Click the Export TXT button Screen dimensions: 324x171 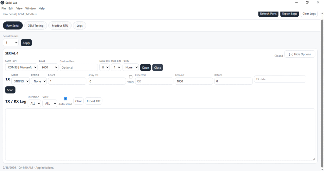click(93, 101)
